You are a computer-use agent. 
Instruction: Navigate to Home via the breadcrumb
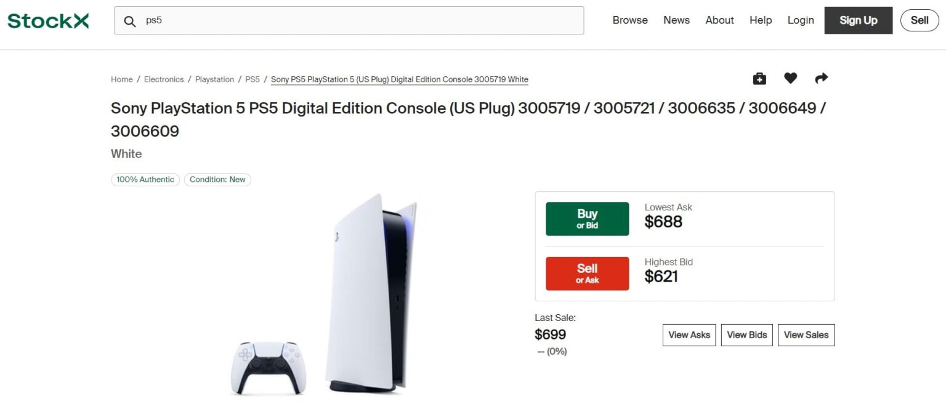[121, 79]
